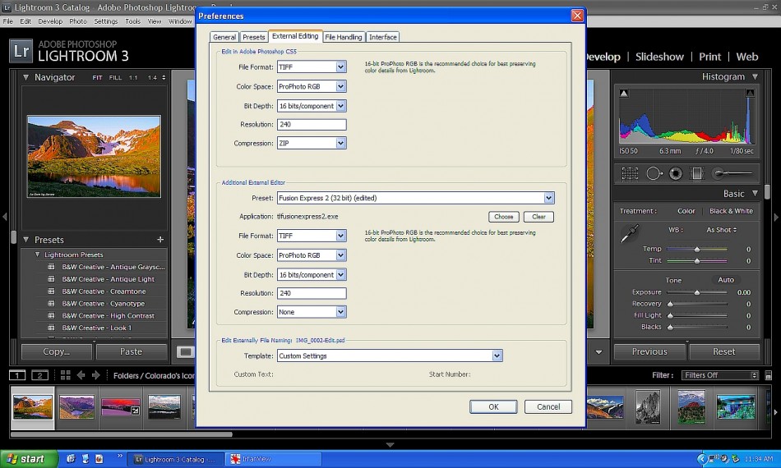Adjust the Exposure slider handle
The width and height of the screenshot is (781, 468).
pyautogui.click(x=697, y=292)
